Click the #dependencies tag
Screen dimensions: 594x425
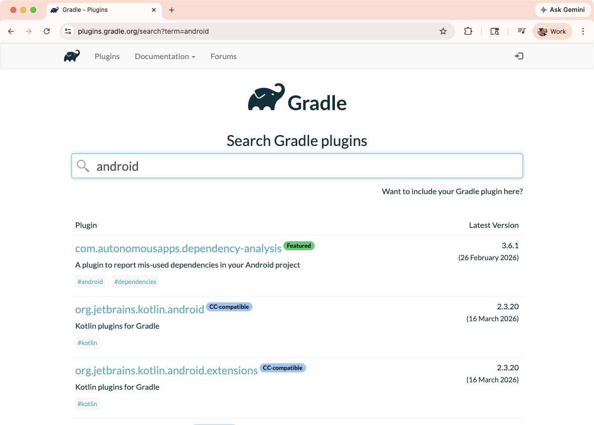click(135, 282)
